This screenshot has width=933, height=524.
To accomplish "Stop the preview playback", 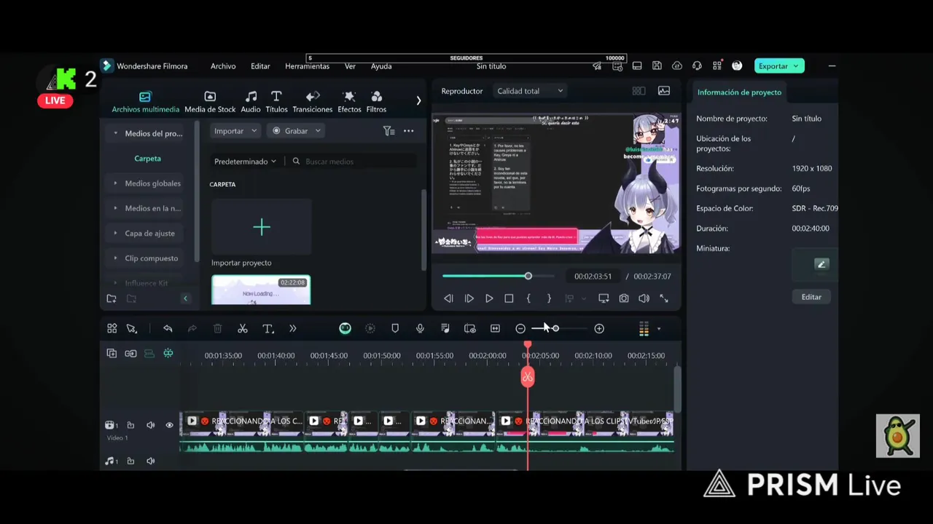I will point(509,298).
